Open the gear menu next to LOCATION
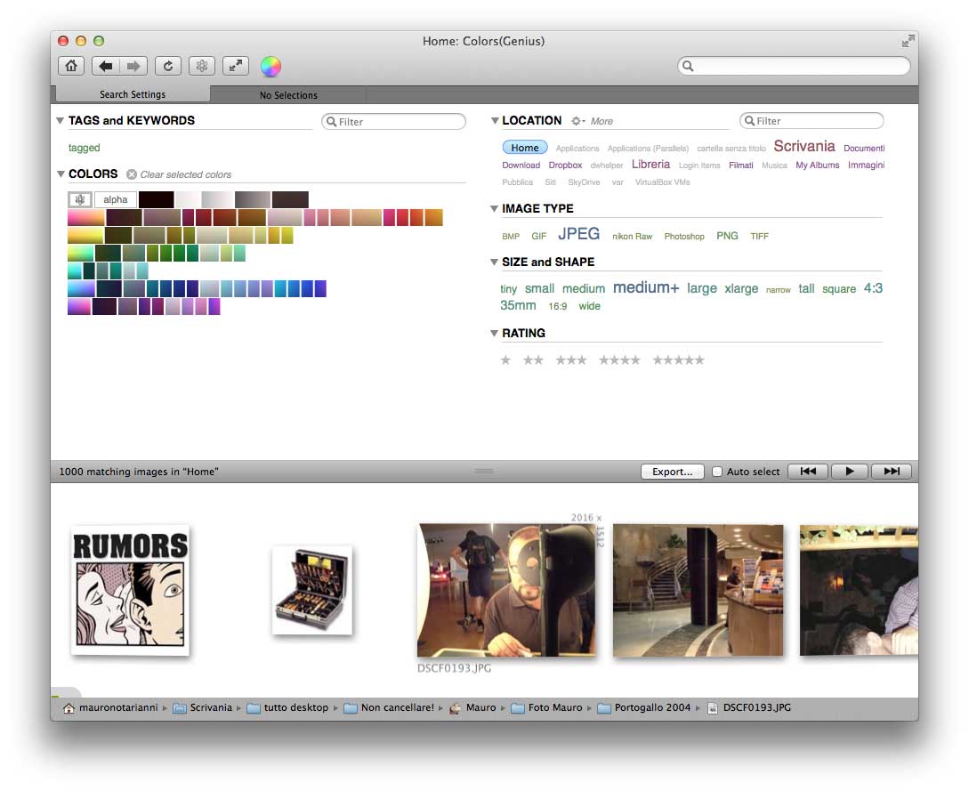The width and height of the screenshot is (969, 791). pos(577,121)
